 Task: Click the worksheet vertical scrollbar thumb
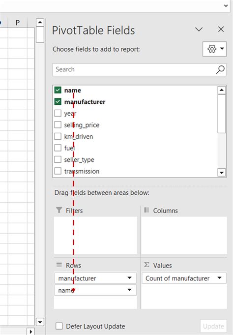[x=40, y=35]
